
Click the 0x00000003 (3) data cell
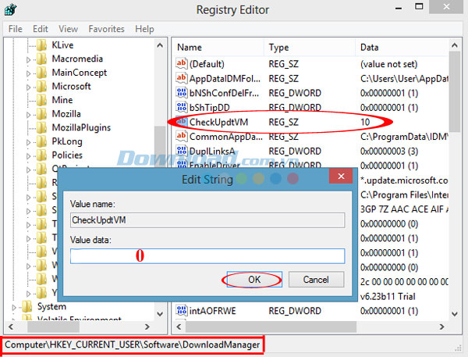coord(389,152)
